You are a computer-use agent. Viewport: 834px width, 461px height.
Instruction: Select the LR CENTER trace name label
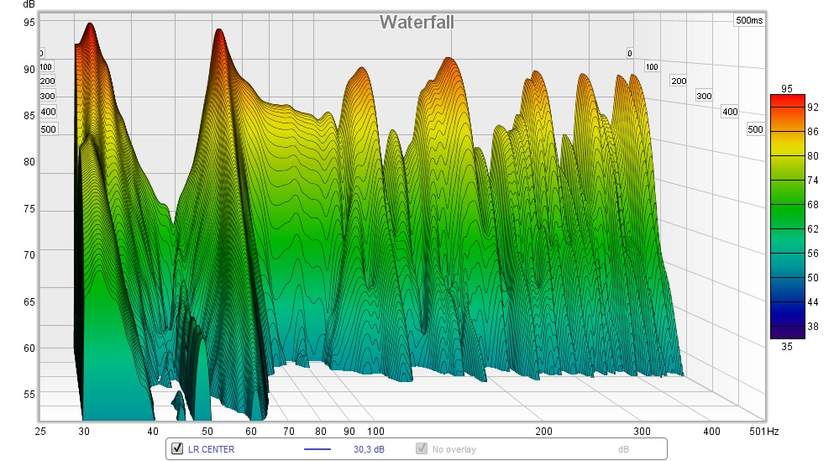pyautogui.click(x=211, y=449)
